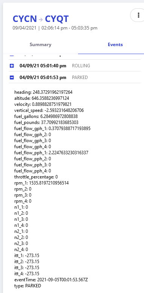The width and height of the screenshot is (144, 293).
Task: Select the Events tab
Action: [x=115, y=45]
